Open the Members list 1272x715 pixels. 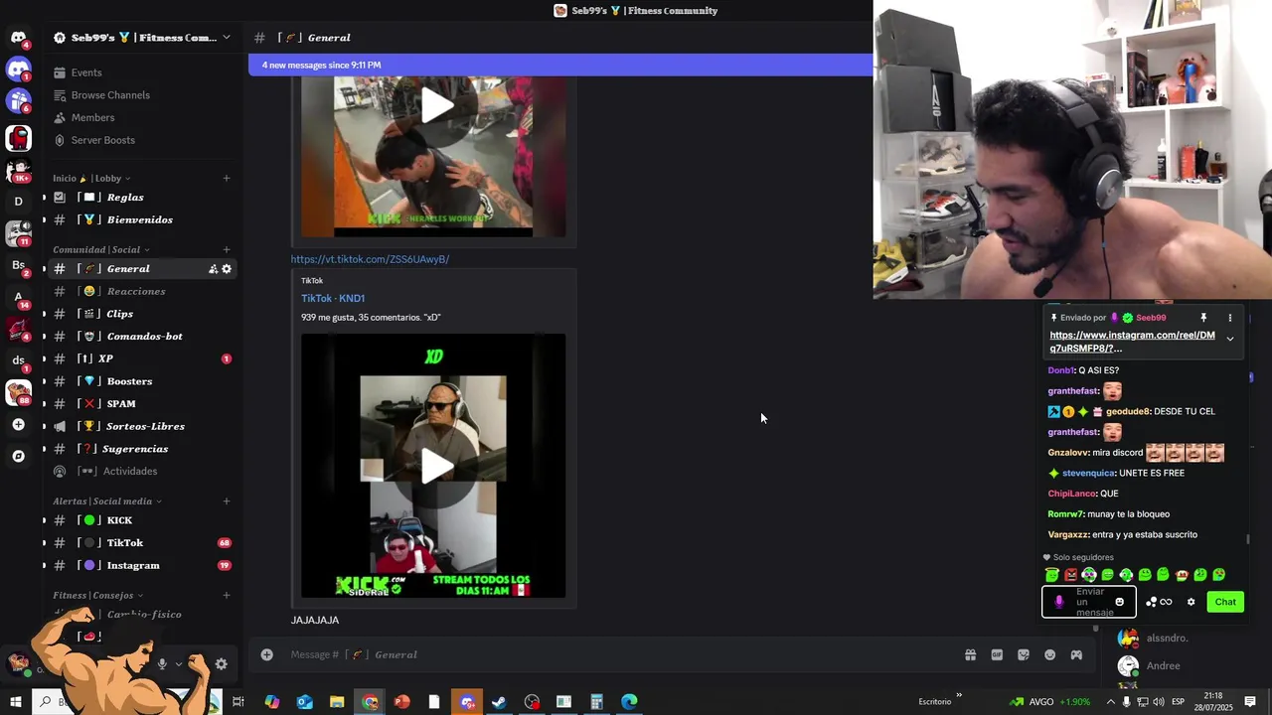(x=92, y=117)
